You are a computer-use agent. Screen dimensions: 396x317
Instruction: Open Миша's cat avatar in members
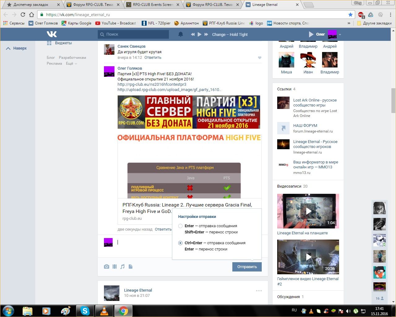click(286, 60)
